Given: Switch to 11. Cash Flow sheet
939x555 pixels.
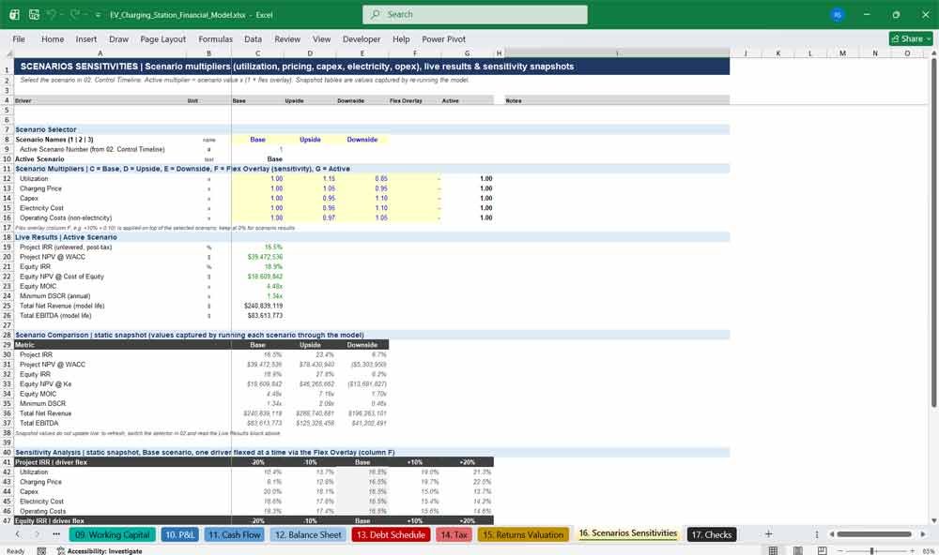Looking at the screenshot, I should (235, 534).
